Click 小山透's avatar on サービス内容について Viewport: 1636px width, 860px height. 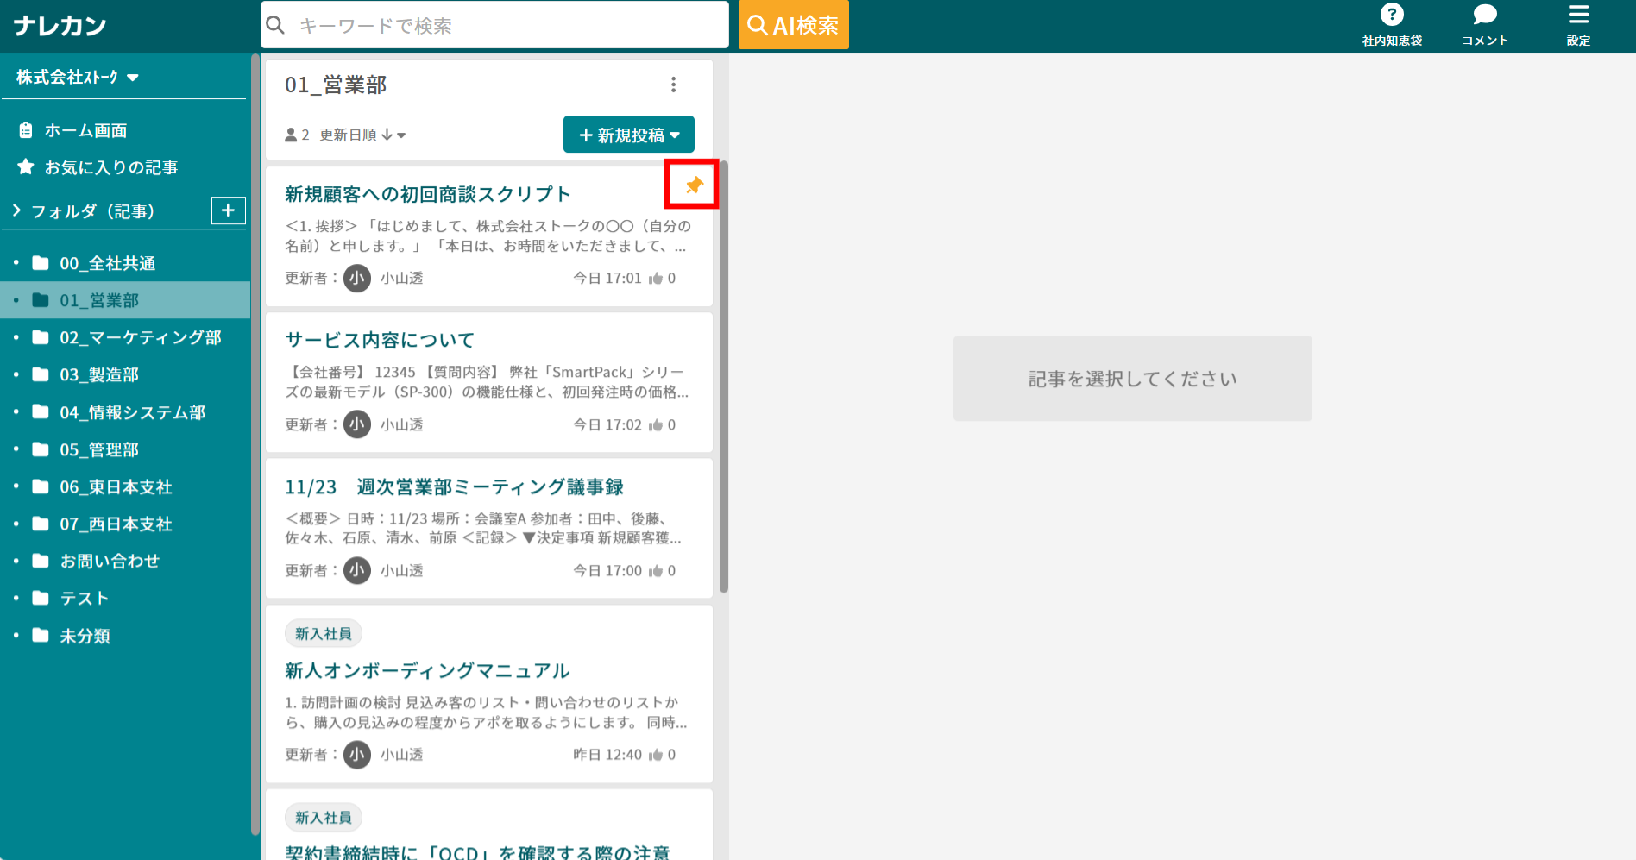click(x=356, y=424)
